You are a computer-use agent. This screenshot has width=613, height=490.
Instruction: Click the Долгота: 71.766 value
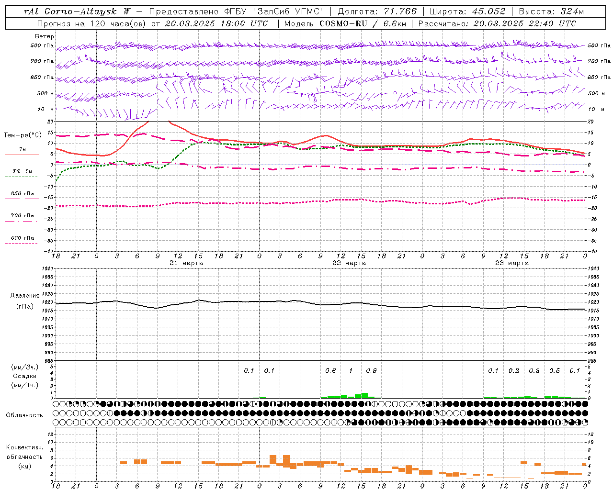tap(377, 11)
